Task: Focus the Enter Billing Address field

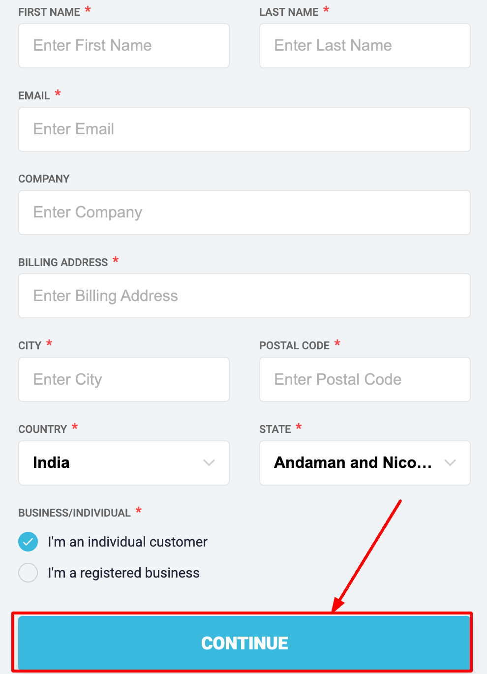Action: click(244, 296)
